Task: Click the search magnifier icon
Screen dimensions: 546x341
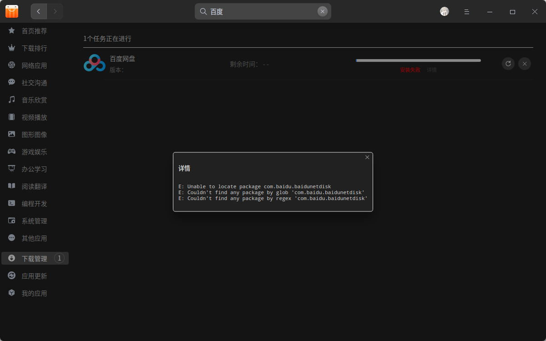Action: tap(203, 11)
